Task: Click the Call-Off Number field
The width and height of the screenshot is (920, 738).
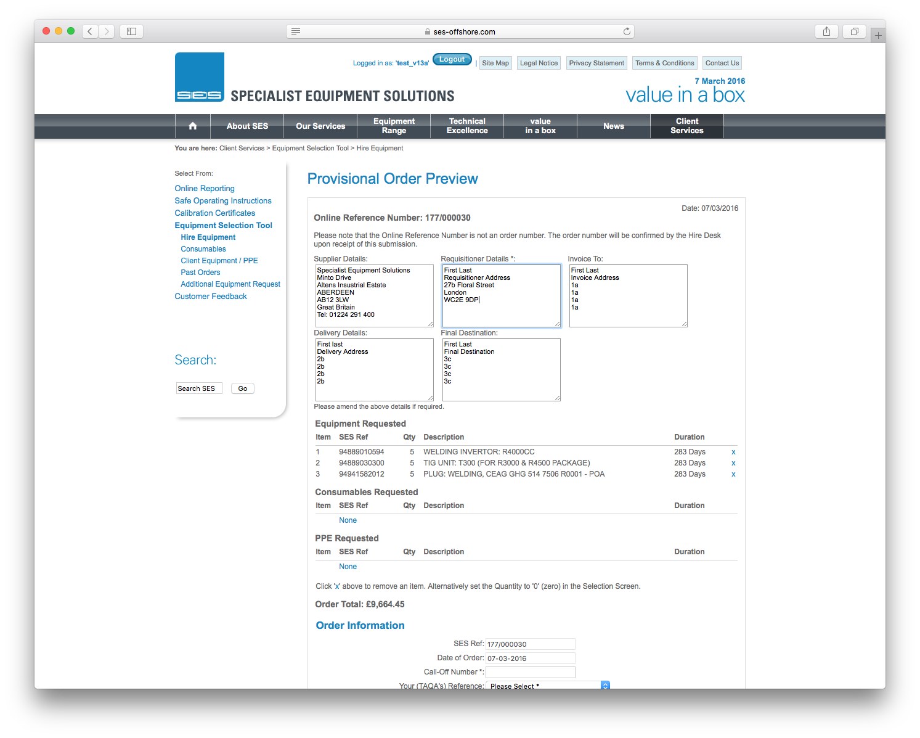Action: [x=531, y=672]
